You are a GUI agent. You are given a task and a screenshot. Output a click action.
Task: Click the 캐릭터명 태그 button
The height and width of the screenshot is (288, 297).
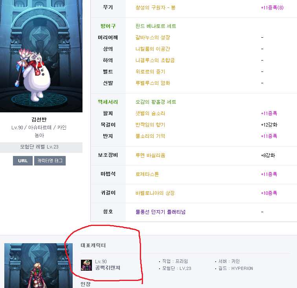pos(50,161)
